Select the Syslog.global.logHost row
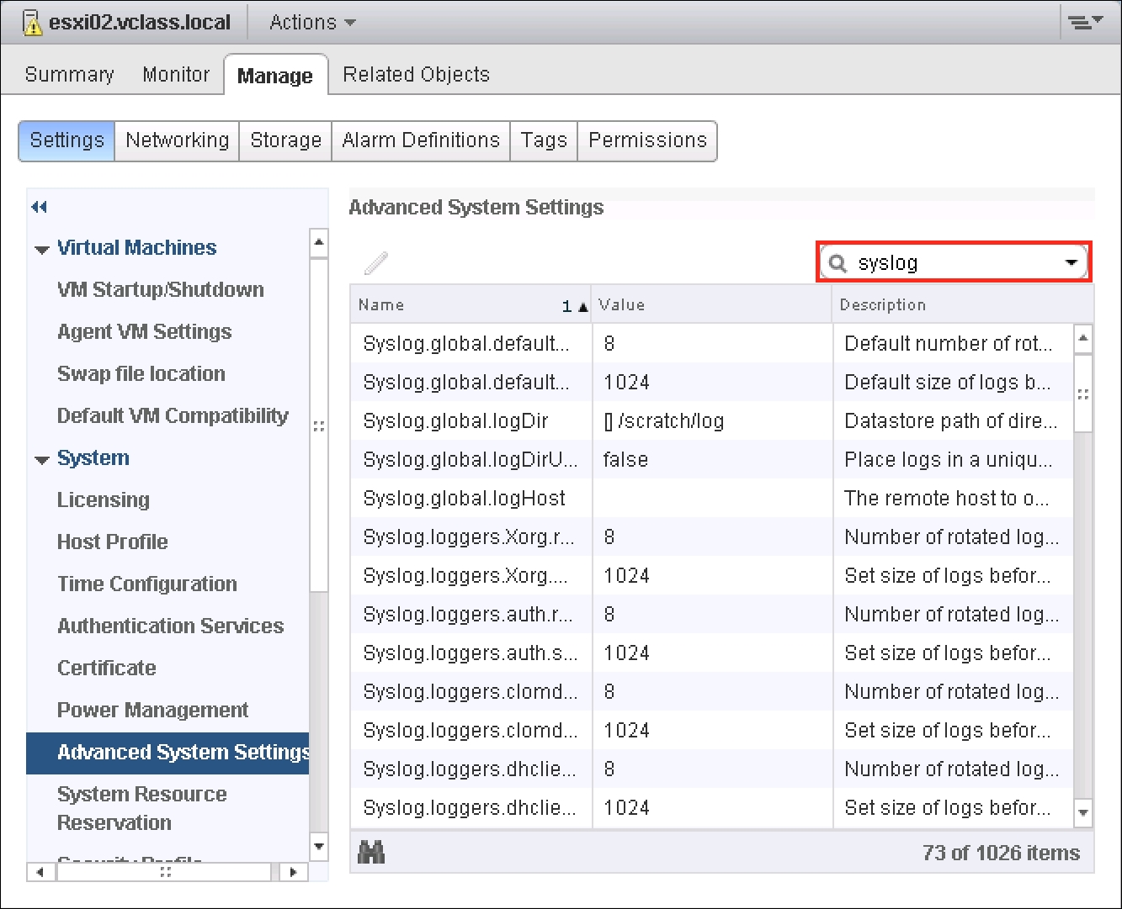This screenshot has height=909, width=1122. 464,499
